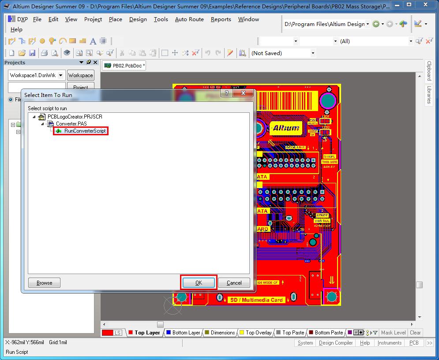Open the address path dropdown
439x360 pixels.
coord(368,24)
